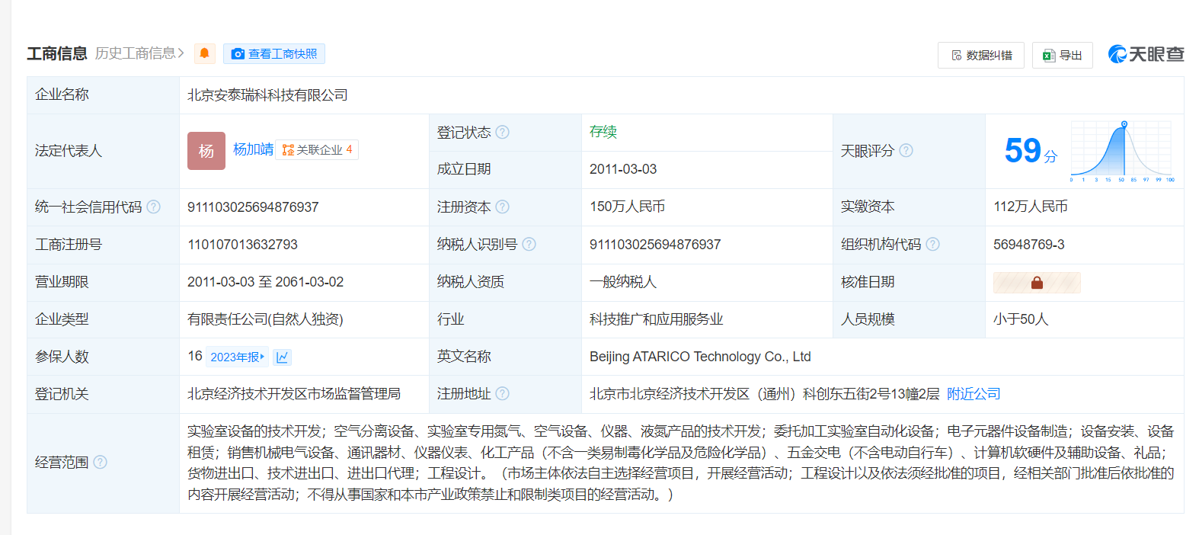
Task: Click establishment date 2011-03-03
Action: click(x=623, y=169)
